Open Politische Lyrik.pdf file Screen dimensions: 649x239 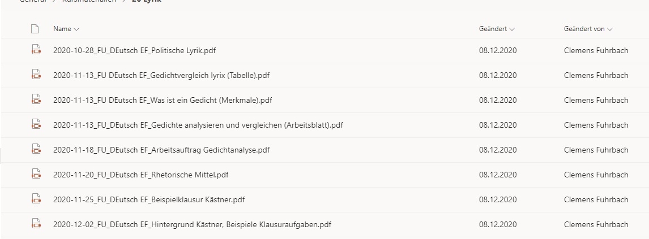coord(134,50)
